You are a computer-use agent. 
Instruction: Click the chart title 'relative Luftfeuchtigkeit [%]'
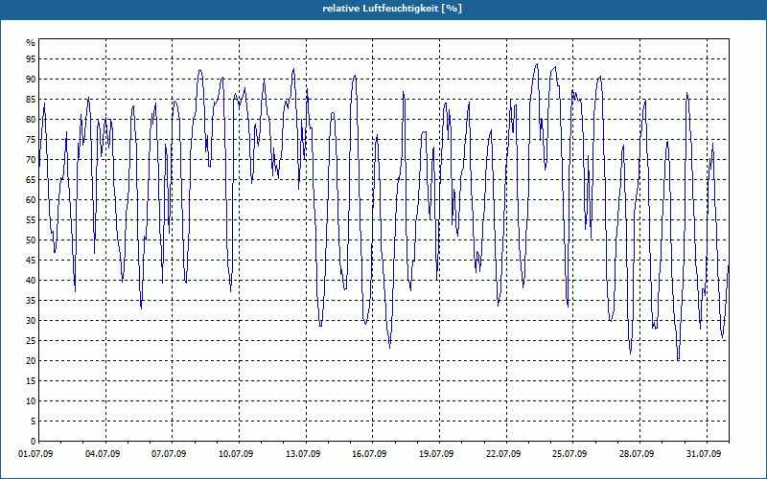[392, 9]
